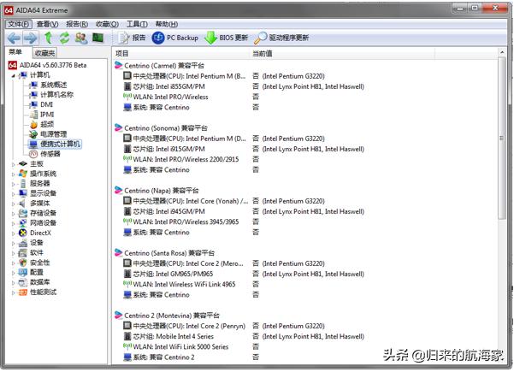Click the users icon in the toolbar

pos(81,38)
